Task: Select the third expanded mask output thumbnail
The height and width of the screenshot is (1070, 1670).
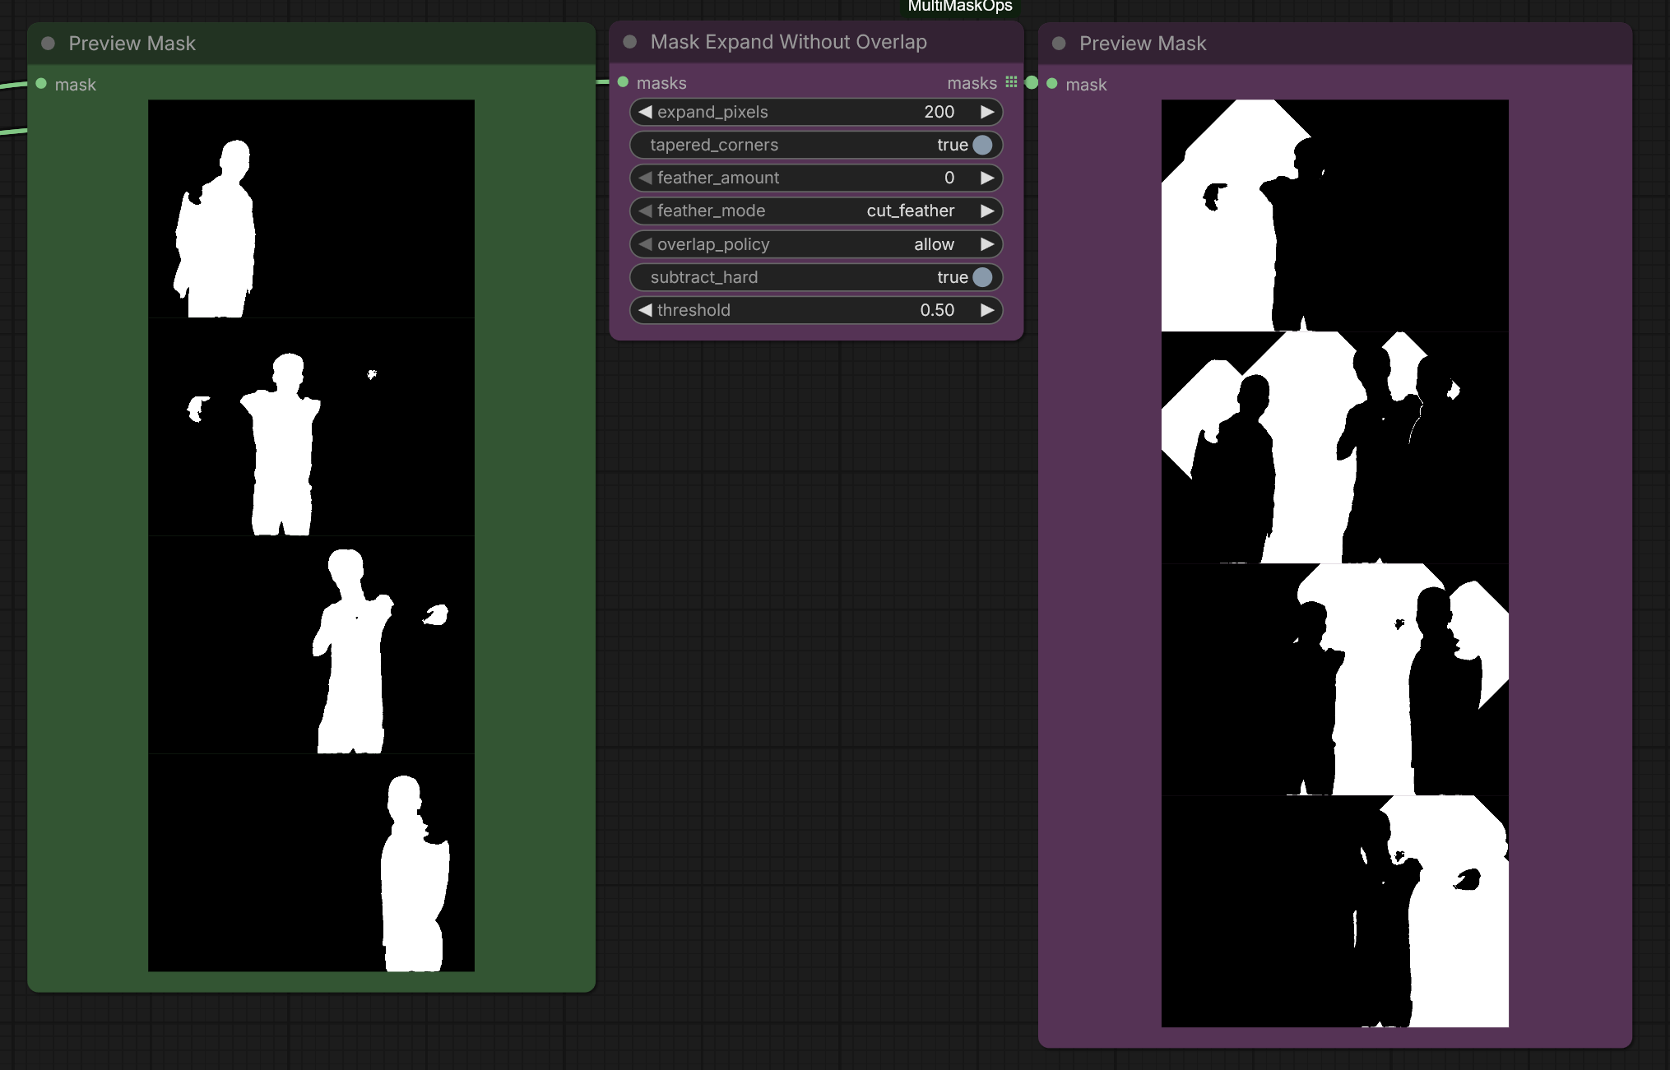Action: tap(1334, 679)
